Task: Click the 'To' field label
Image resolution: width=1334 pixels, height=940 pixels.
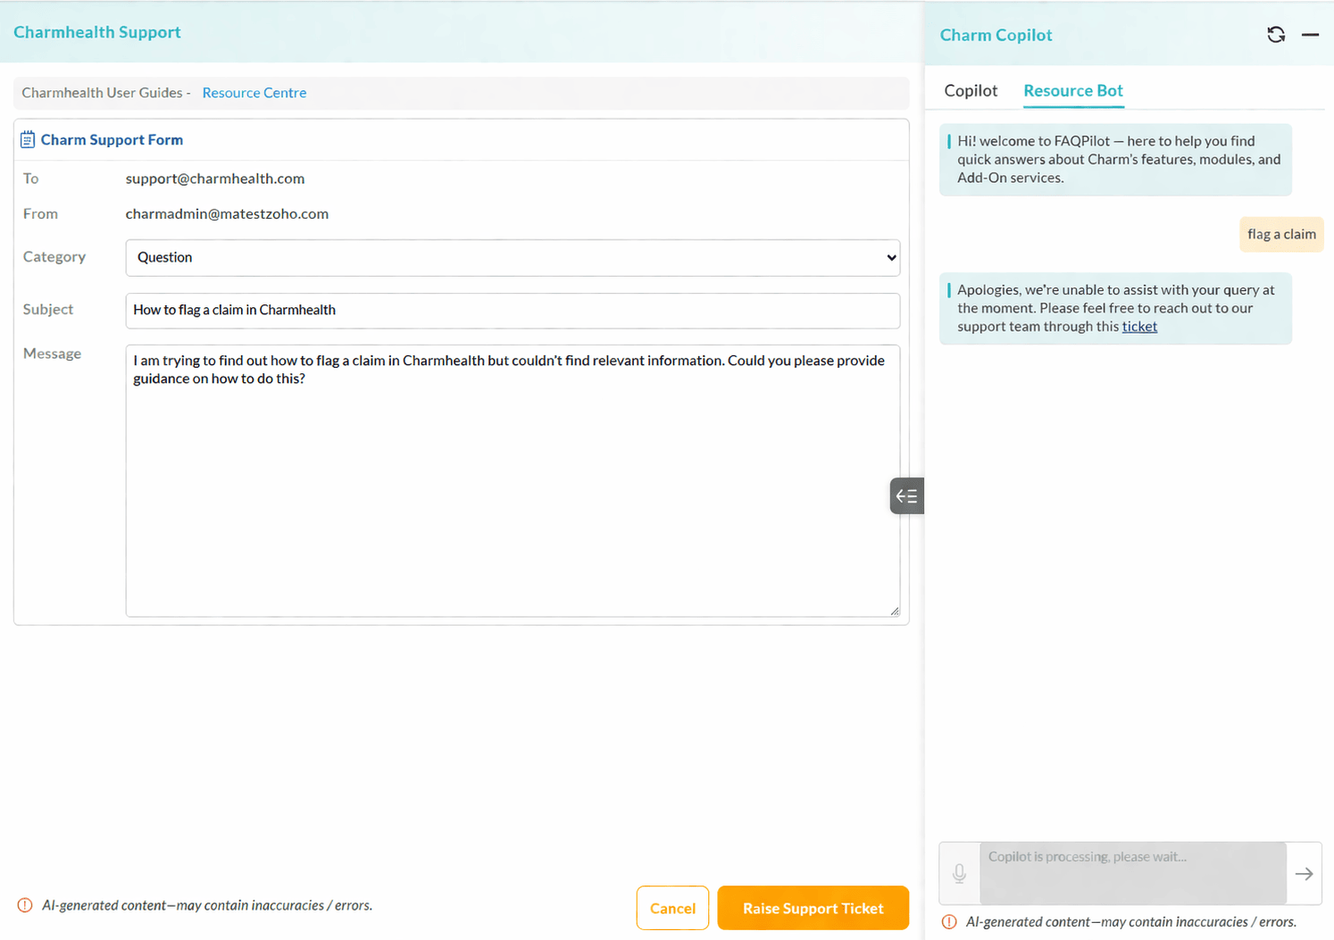Action: tap(31, 179)
